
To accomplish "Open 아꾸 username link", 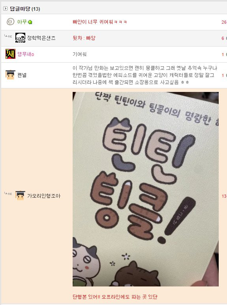I will [22, 22].
